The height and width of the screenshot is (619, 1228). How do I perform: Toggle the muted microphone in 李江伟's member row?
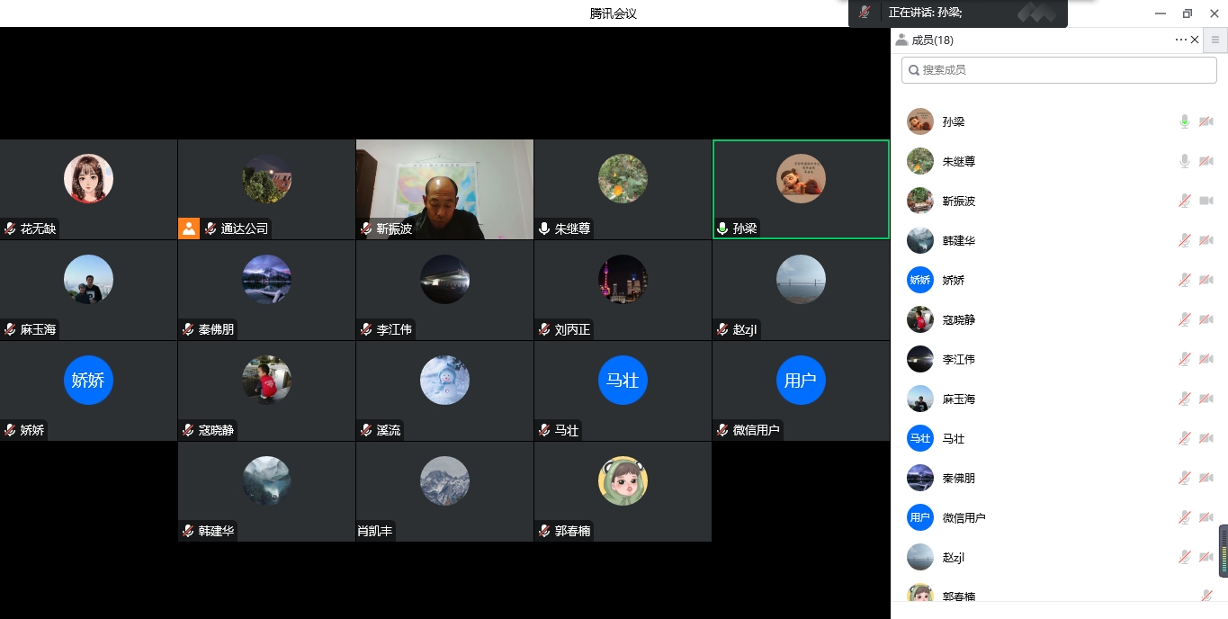(x=1185, y=359)
